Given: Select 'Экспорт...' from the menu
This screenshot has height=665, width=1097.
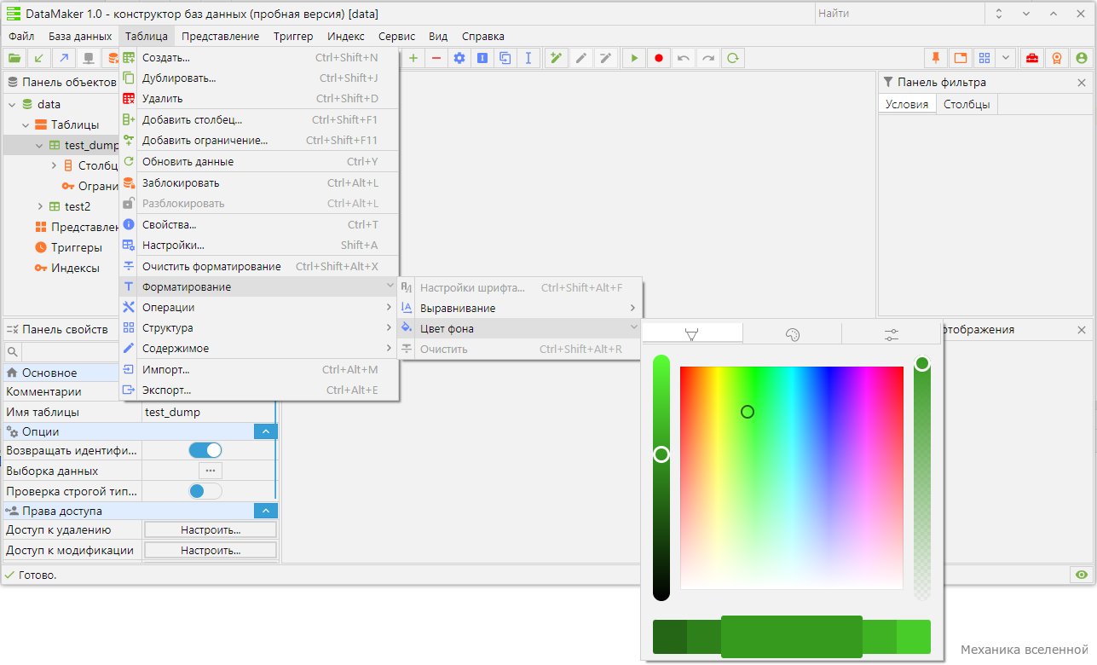Looking at the screenshot, I should click(x=258, y=390).
